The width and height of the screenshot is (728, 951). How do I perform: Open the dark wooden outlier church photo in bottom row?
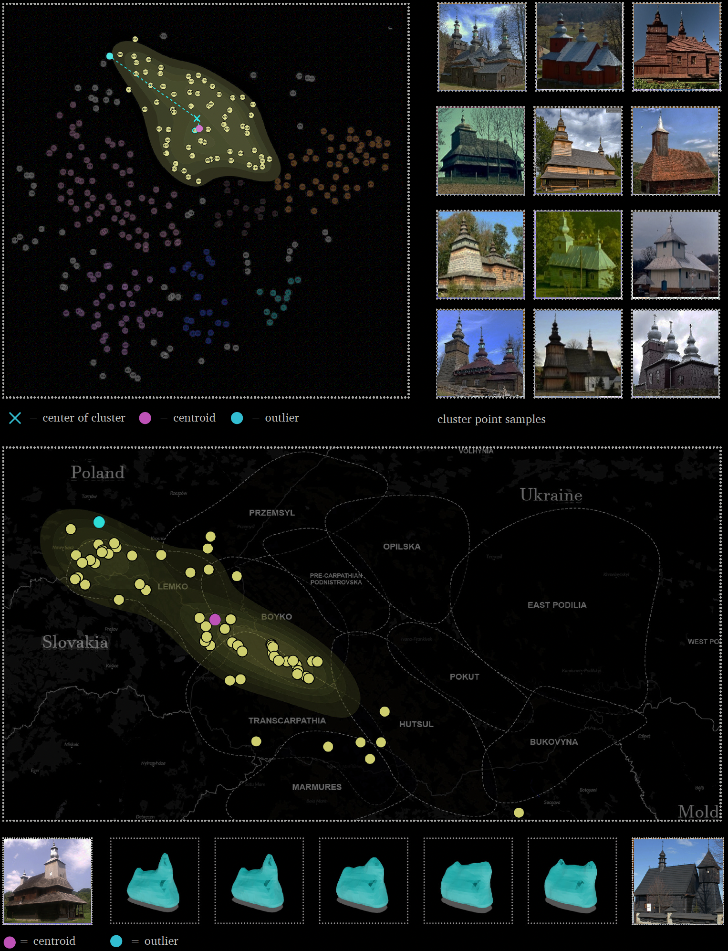(x=678, y=881)
